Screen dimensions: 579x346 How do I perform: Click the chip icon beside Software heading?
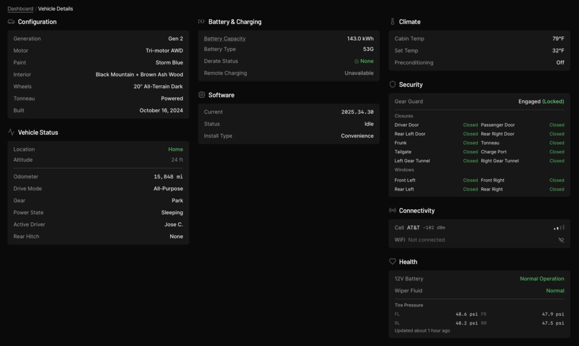pyautogui.click(x=201, y=95)
